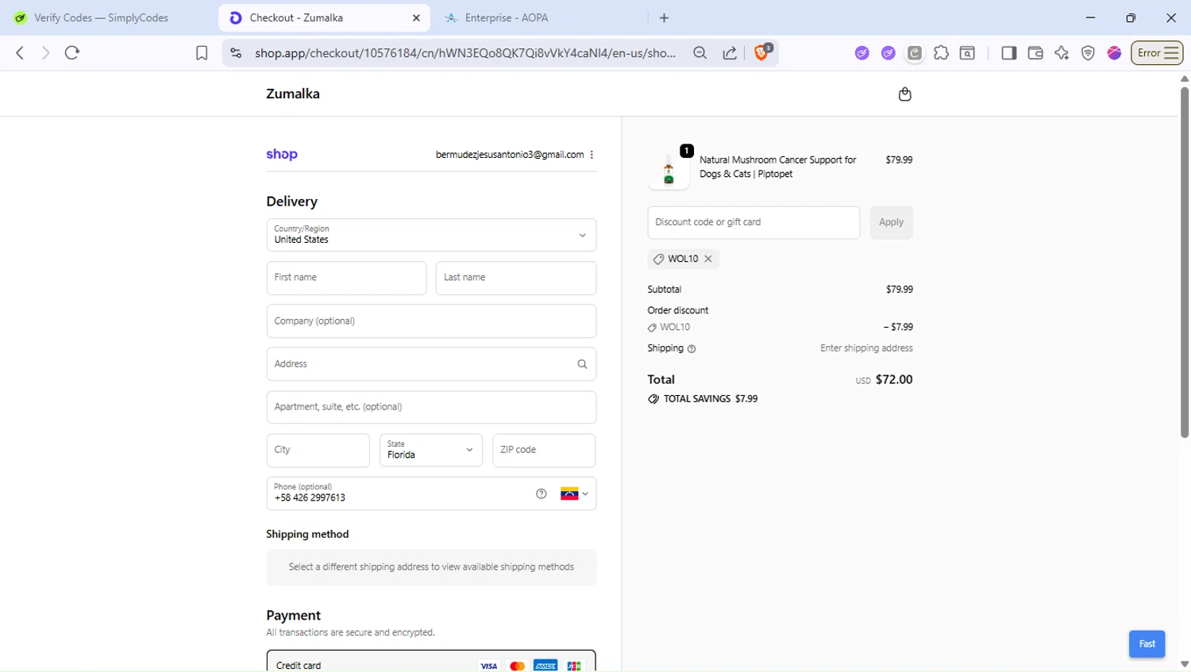This screenshot has height=672, width=1191.
Task: Remove the WOL10 discount code
Action: click(708, 259)
